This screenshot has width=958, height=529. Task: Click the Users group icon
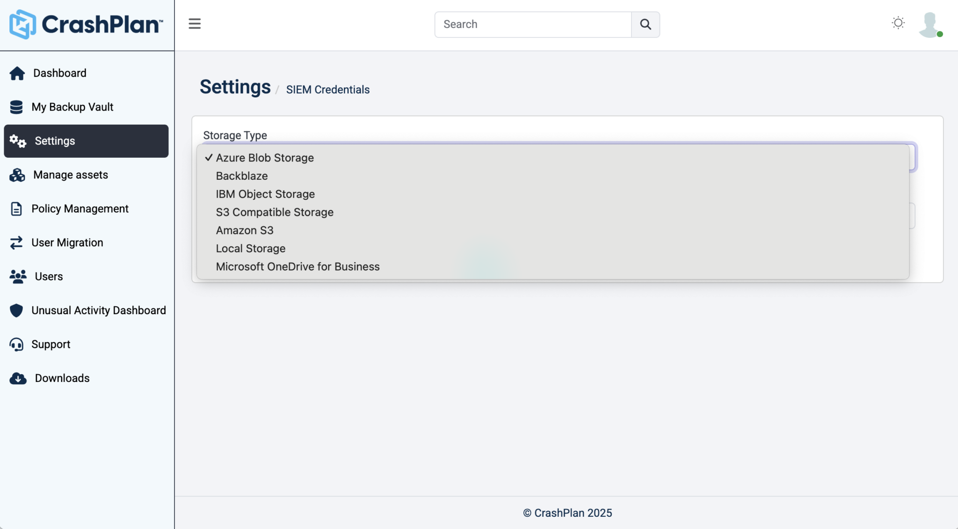(x=18, y=277)
